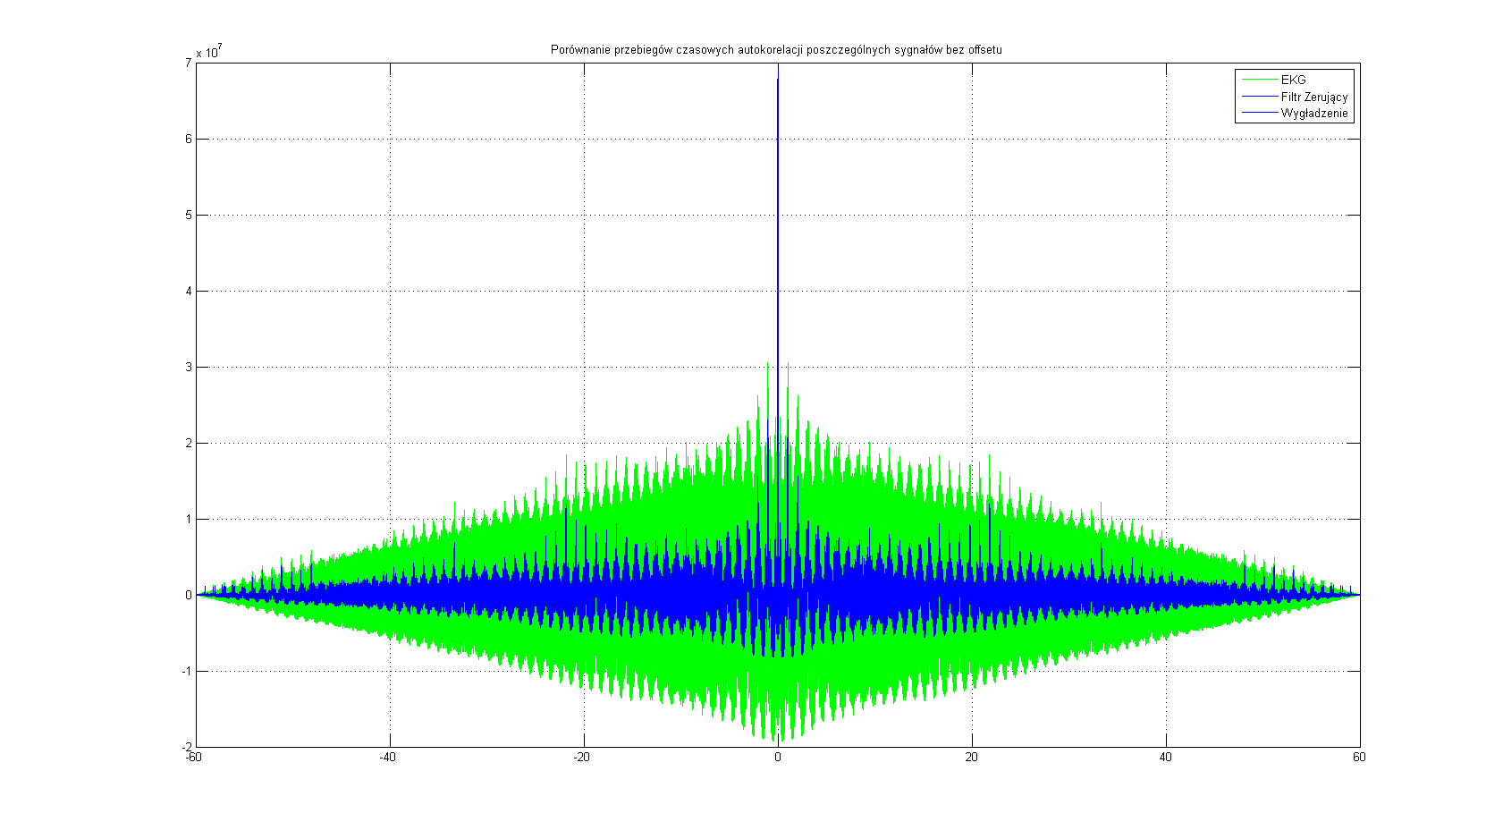The image size is (1503, 839).
Task: Click the plot title text
Action: (776, 50)
